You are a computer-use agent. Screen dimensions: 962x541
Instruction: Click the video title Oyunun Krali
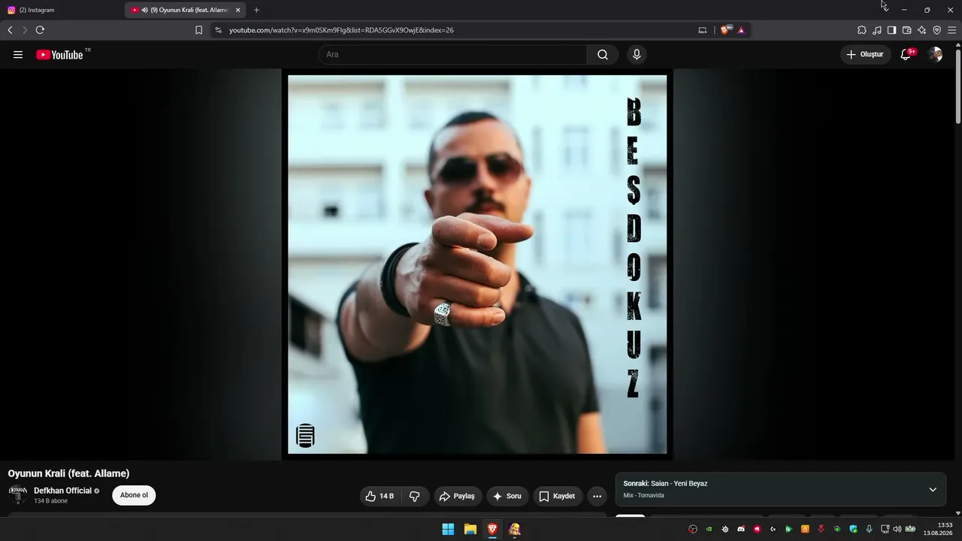click(x=68, y=473)
